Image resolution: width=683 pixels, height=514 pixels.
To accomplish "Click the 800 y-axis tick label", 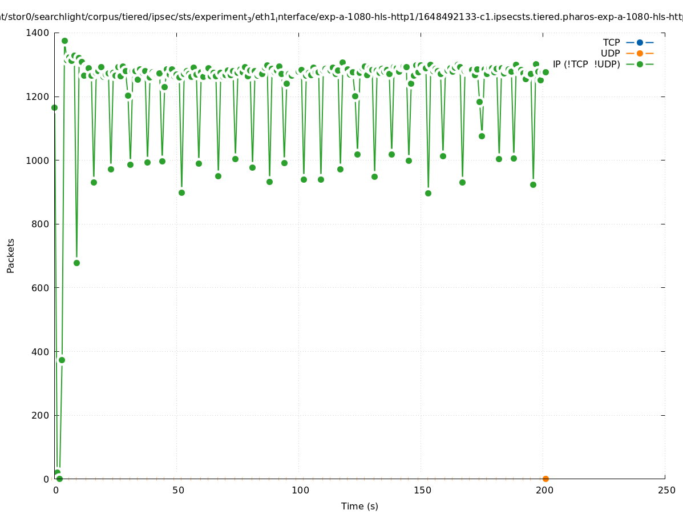I will tap(41, 224).
